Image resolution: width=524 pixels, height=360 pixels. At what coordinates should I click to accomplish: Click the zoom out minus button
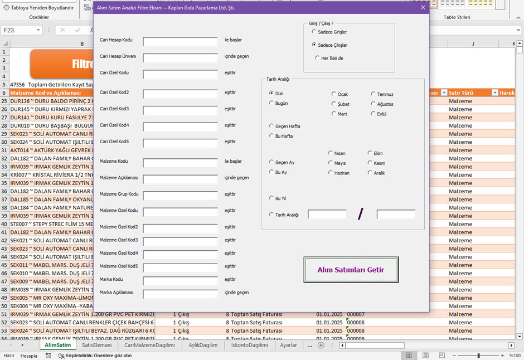point(454,356)
